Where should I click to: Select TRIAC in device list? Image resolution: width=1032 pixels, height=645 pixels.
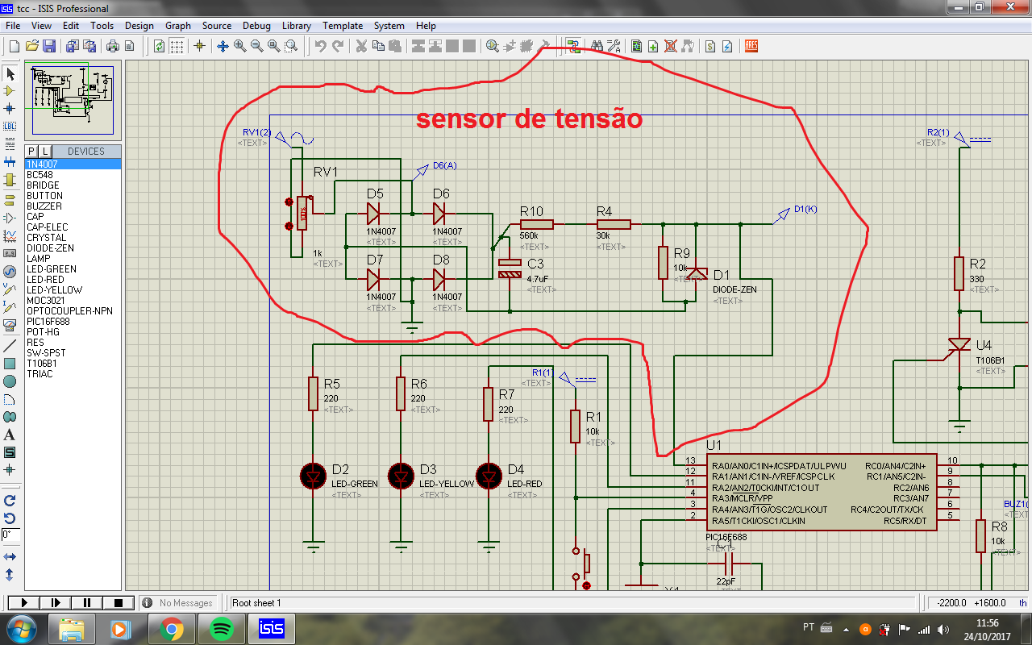[73, 374]
